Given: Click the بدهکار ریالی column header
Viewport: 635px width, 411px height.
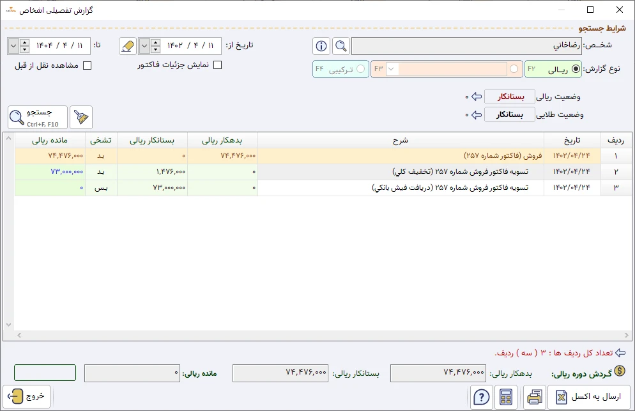Looking at the screenshot, I should (222, 140).
